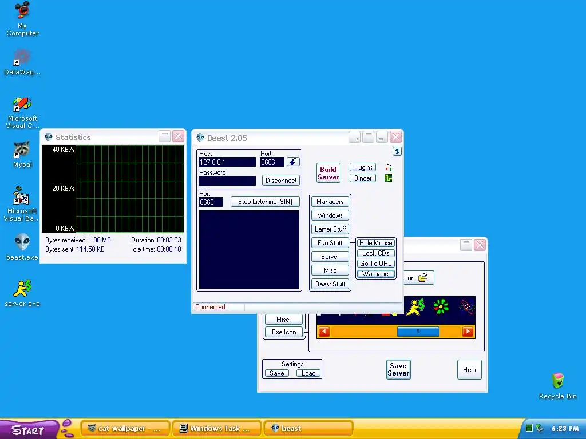
Task: Open the Misc. section in server builder
Action: (x=284, y=320)
